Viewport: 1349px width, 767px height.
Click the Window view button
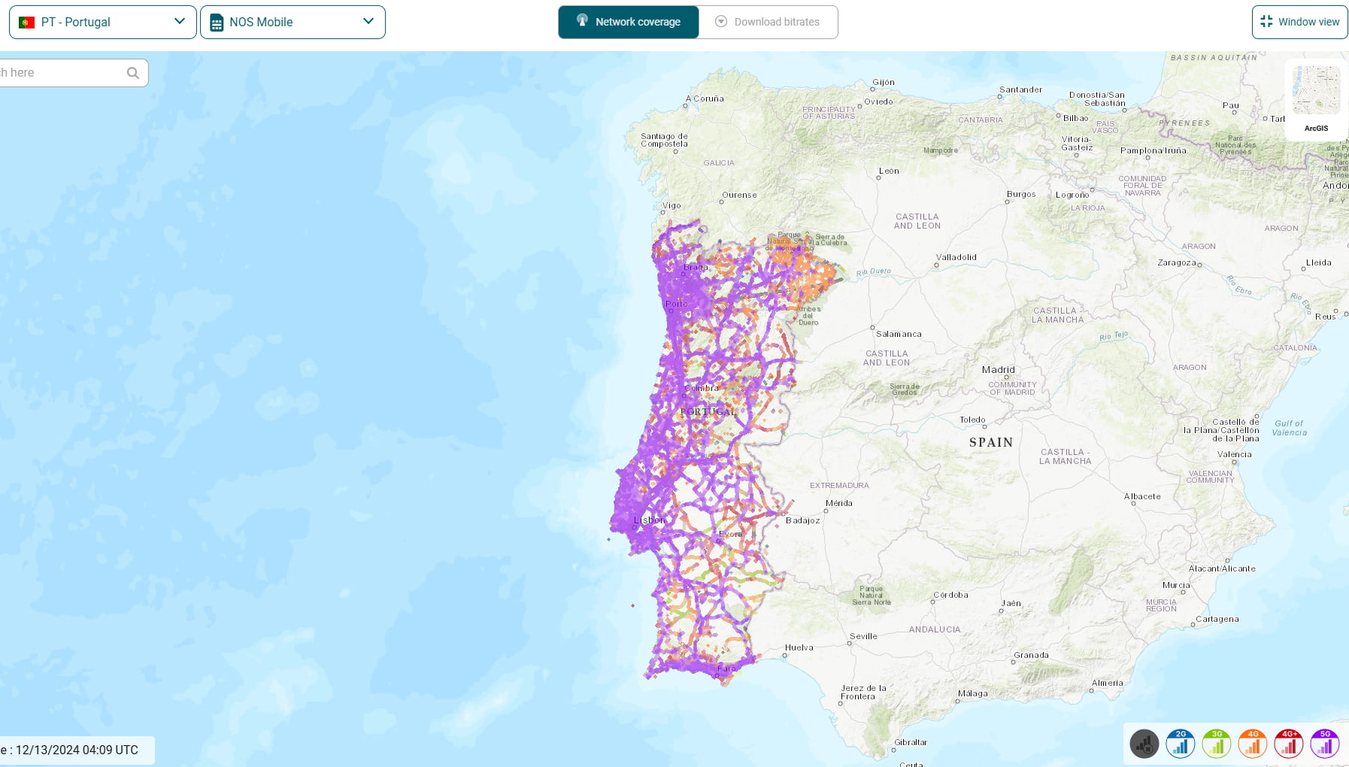[x=1299, y=21]
